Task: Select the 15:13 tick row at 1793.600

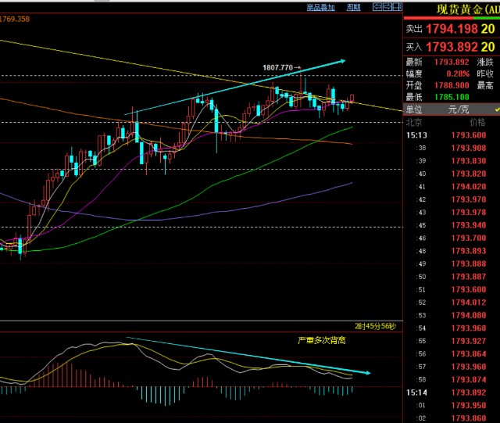Action: pos(452,135)
